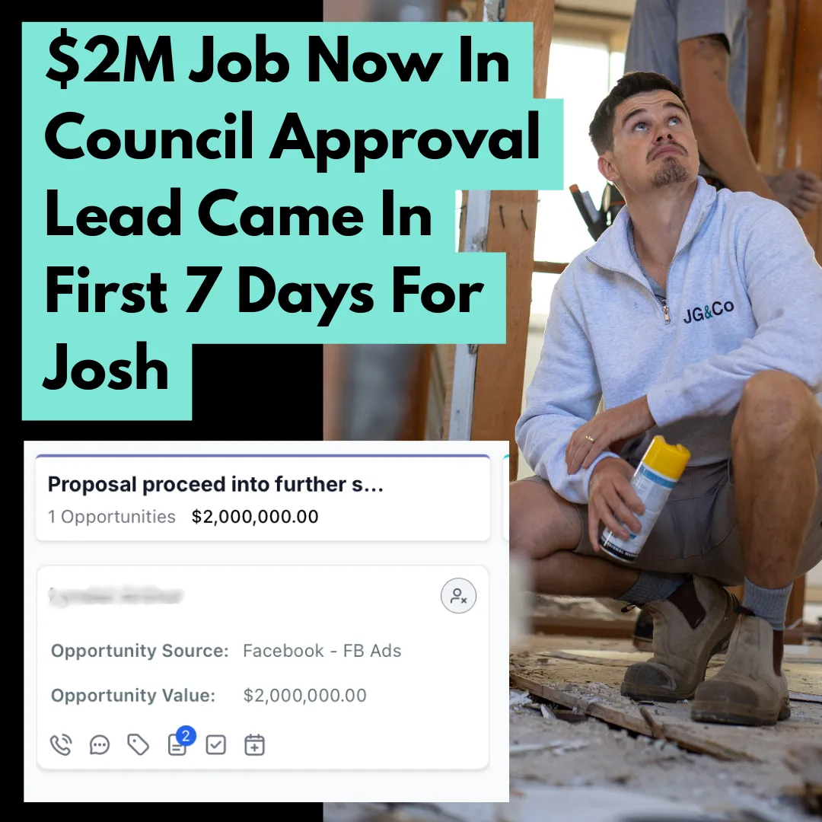Click the phone call icon on the opportunity card

61,745
